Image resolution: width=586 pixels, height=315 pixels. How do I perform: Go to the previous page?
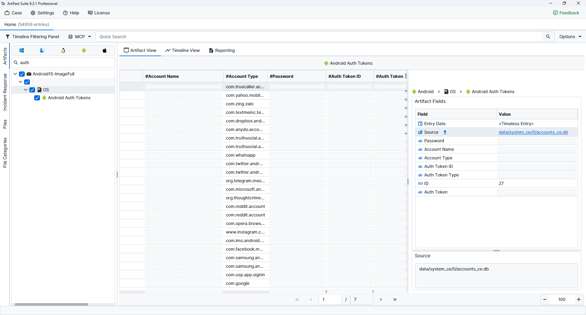[x=311, y=299]
